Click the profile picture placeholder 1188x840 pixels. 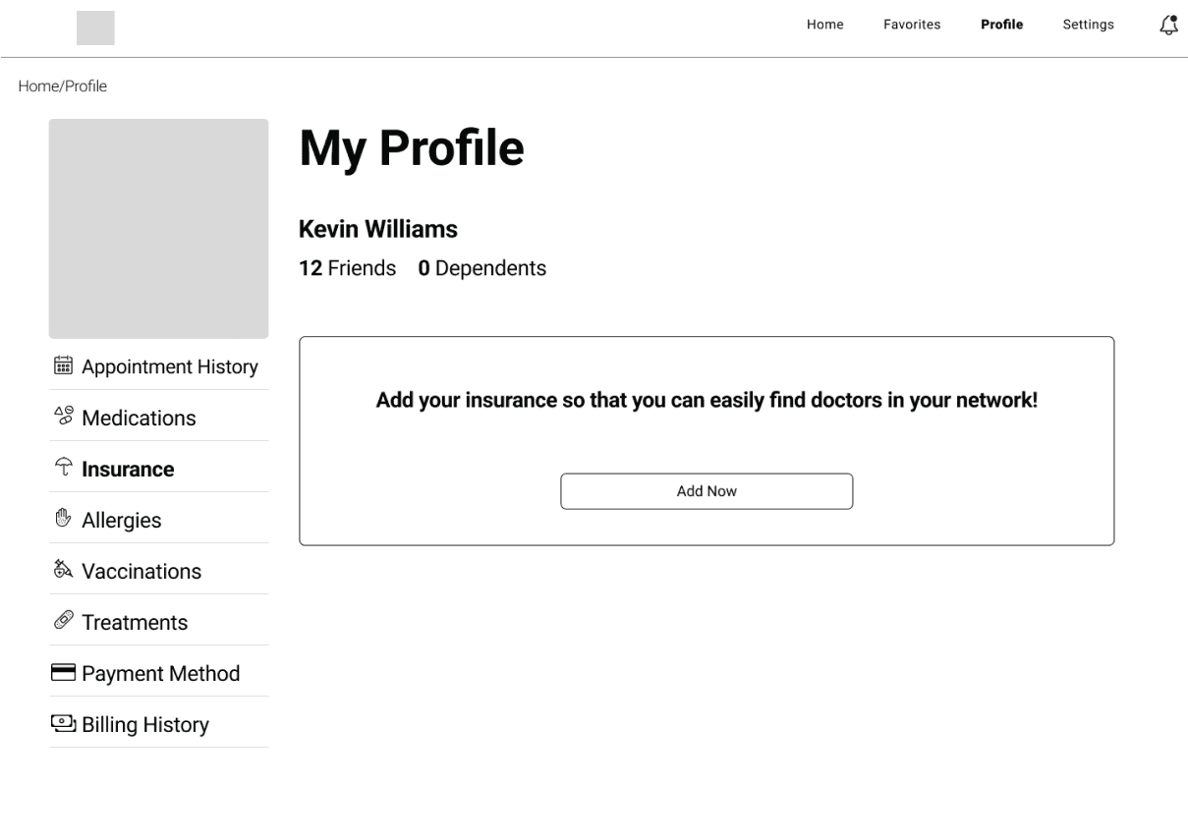[159, 229]
